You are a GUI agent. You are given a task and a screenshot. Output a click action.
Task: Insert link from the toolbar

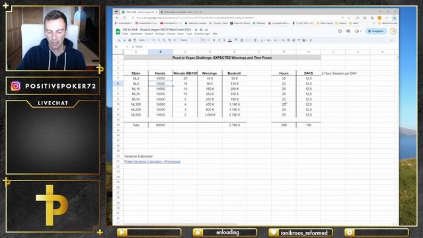(284, 40)
